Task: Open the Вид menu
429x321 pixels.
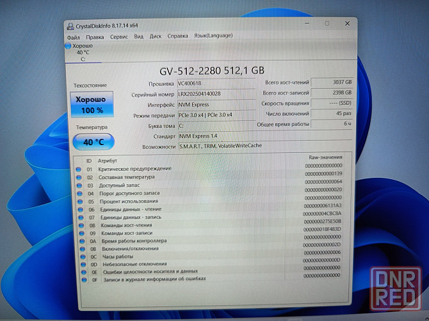Action: tap(139, 36)
